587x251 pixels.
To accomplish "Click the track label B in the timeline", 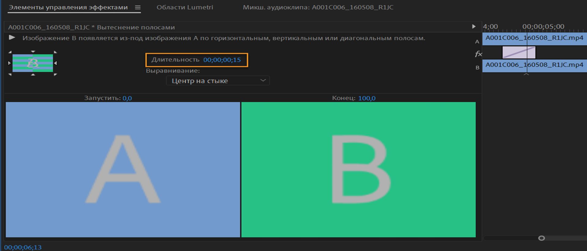I will (477, 67).
